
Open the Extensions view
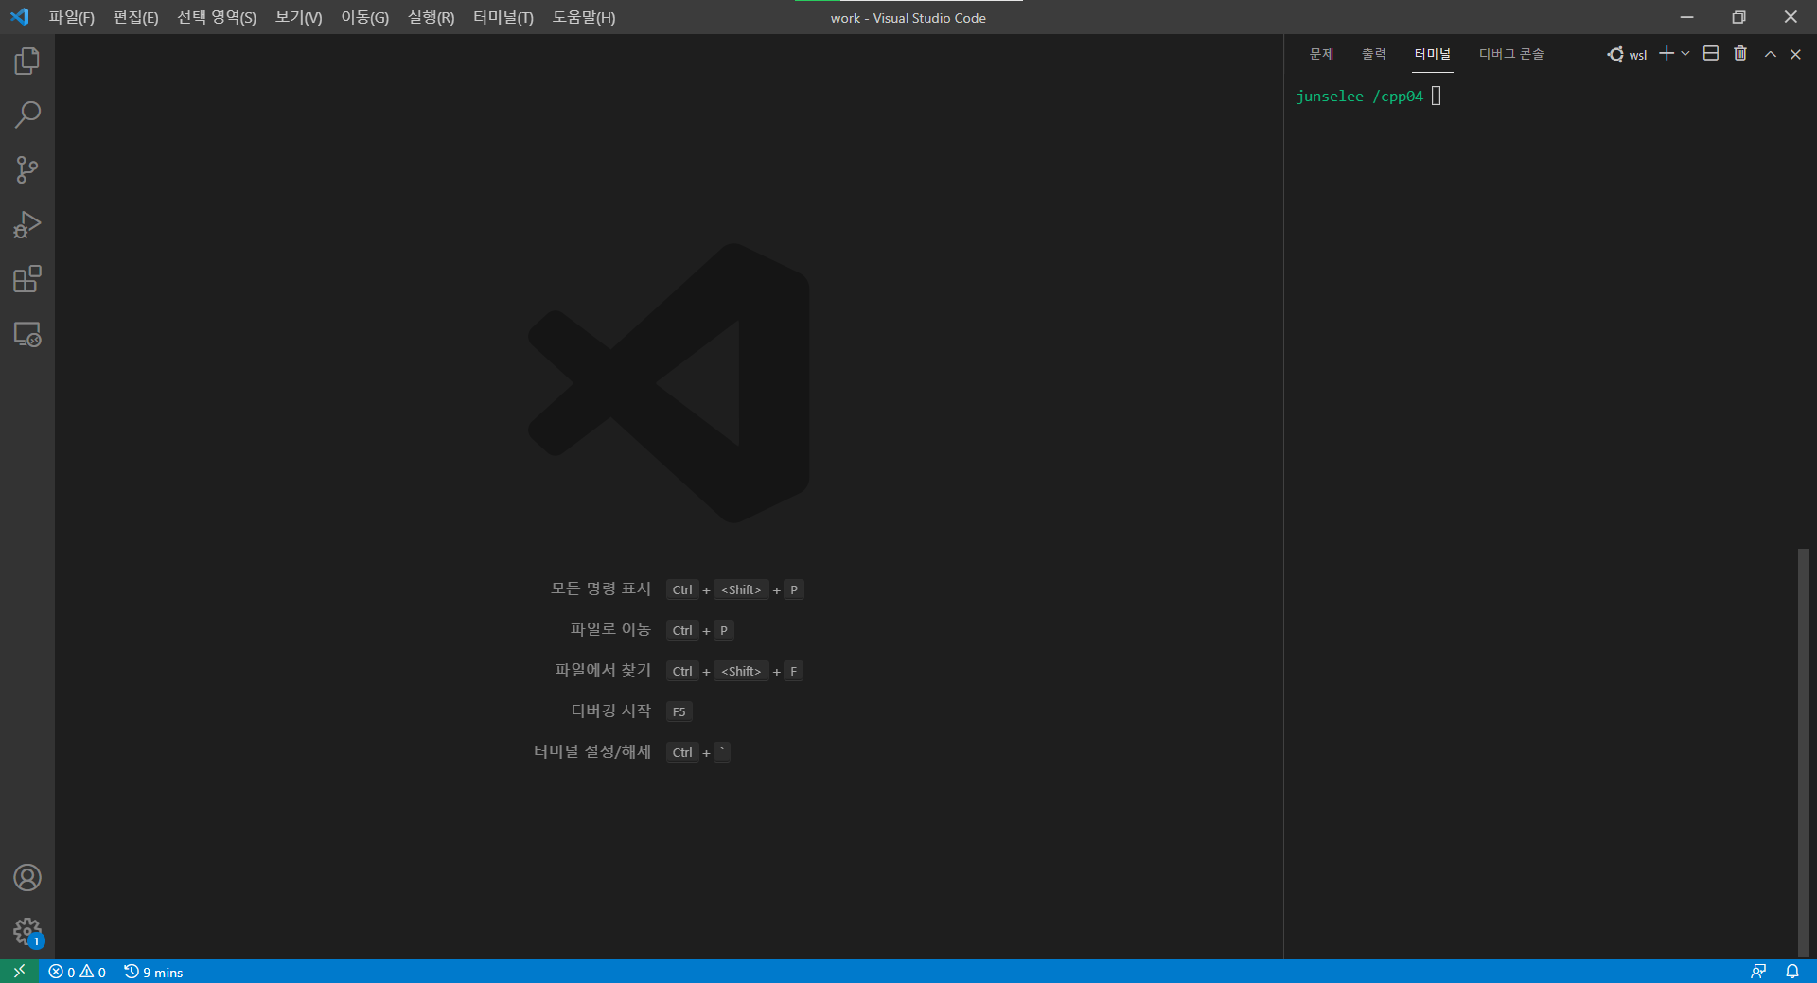tap(27, 279)
